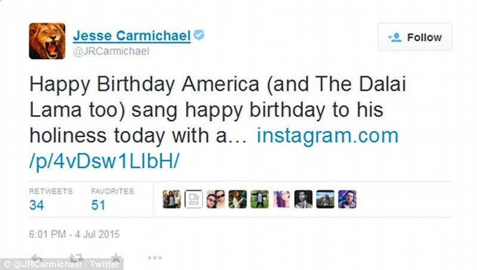This screenshot has height=270, width=477.
Task: Click the add-person icon in Follow button
Action: (x=395, y=38)
